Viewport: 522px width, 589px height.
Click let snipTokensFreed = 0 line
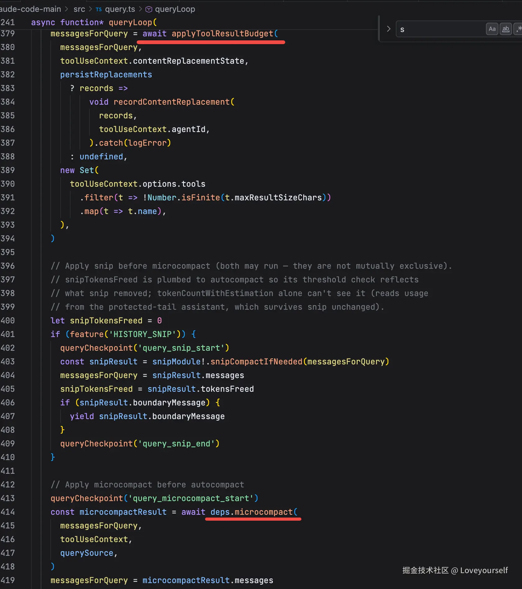pos(106,321)
